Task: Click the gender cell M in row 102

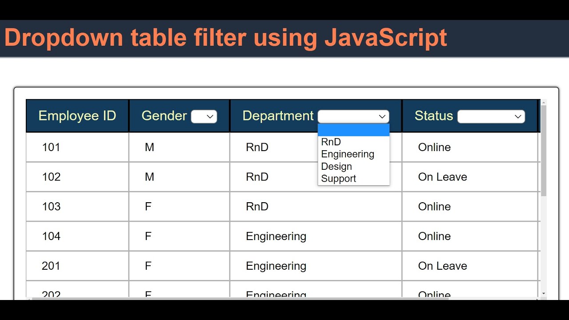Action: point(179,177)
